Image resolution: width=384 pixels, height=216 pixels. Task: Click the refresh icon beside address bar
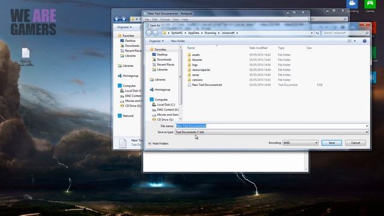click(317, 33)
